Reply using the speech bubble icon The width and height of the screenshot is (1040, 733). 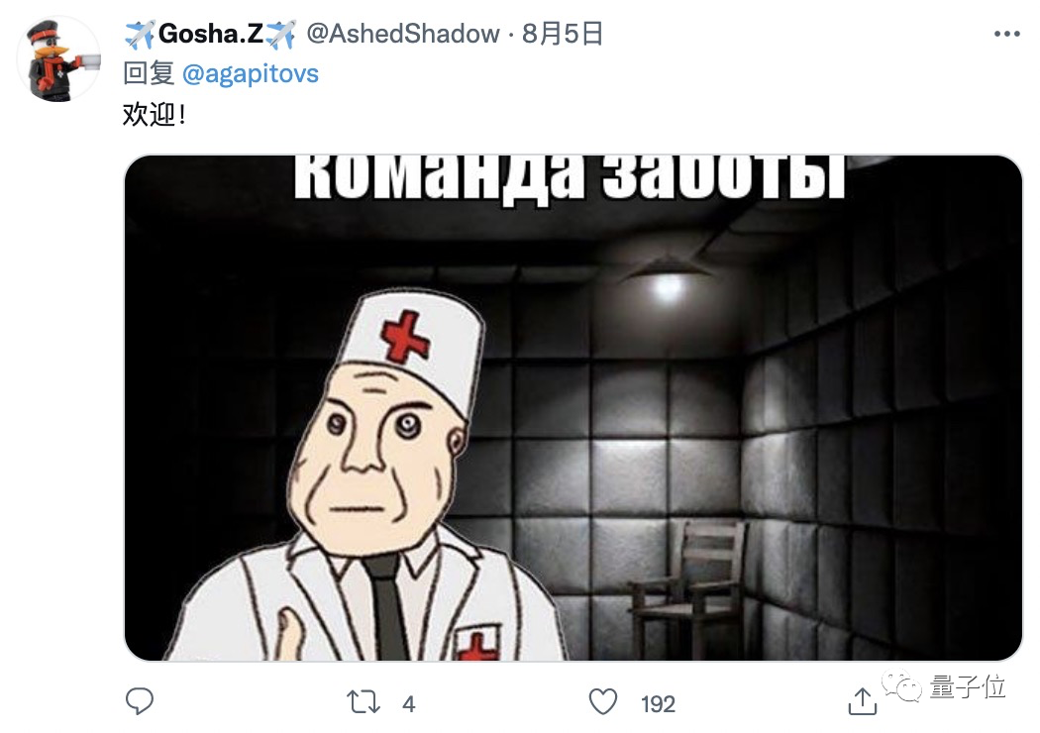[x=140, y=702]
